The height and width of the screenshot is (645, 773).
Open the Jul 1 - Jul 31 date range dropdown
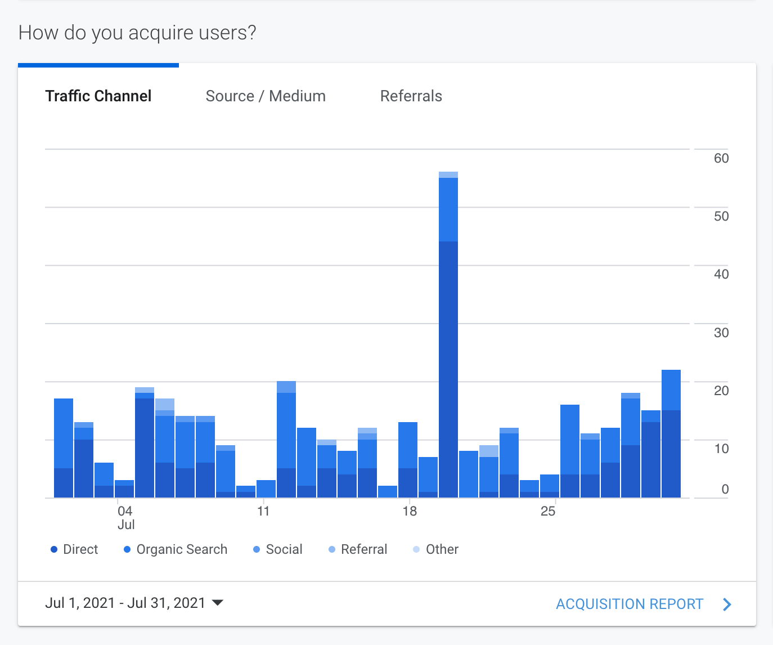125,603
